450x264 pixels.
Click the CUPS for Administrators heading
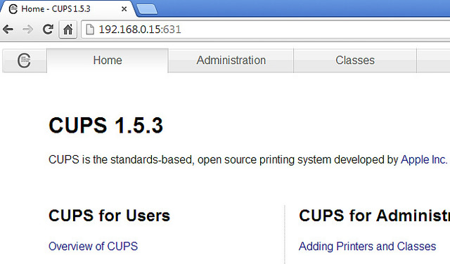click(374, 216)
